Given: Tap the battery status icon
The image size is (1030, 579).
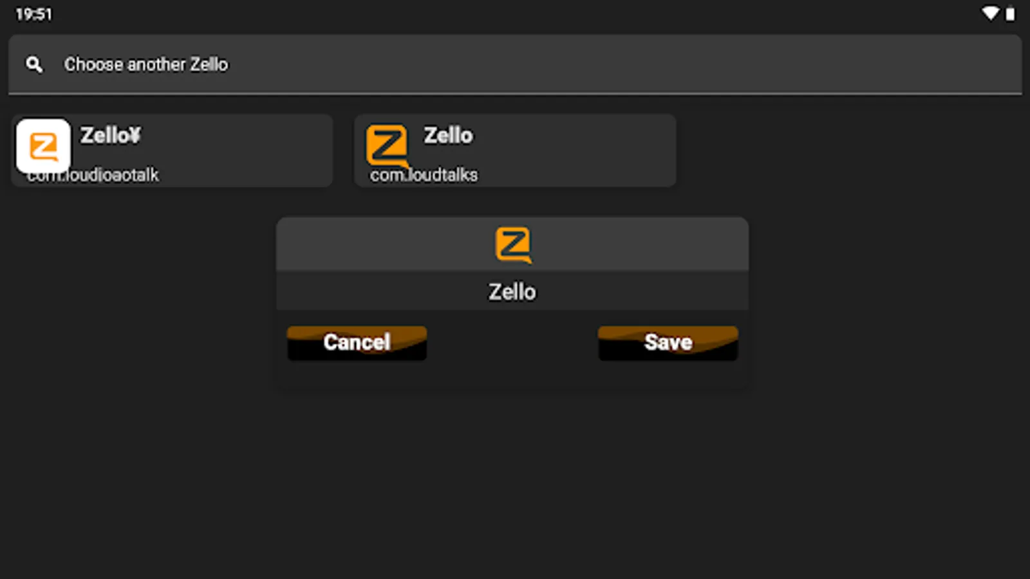Looking at the screenshot, I should [x=1011, y=14].
